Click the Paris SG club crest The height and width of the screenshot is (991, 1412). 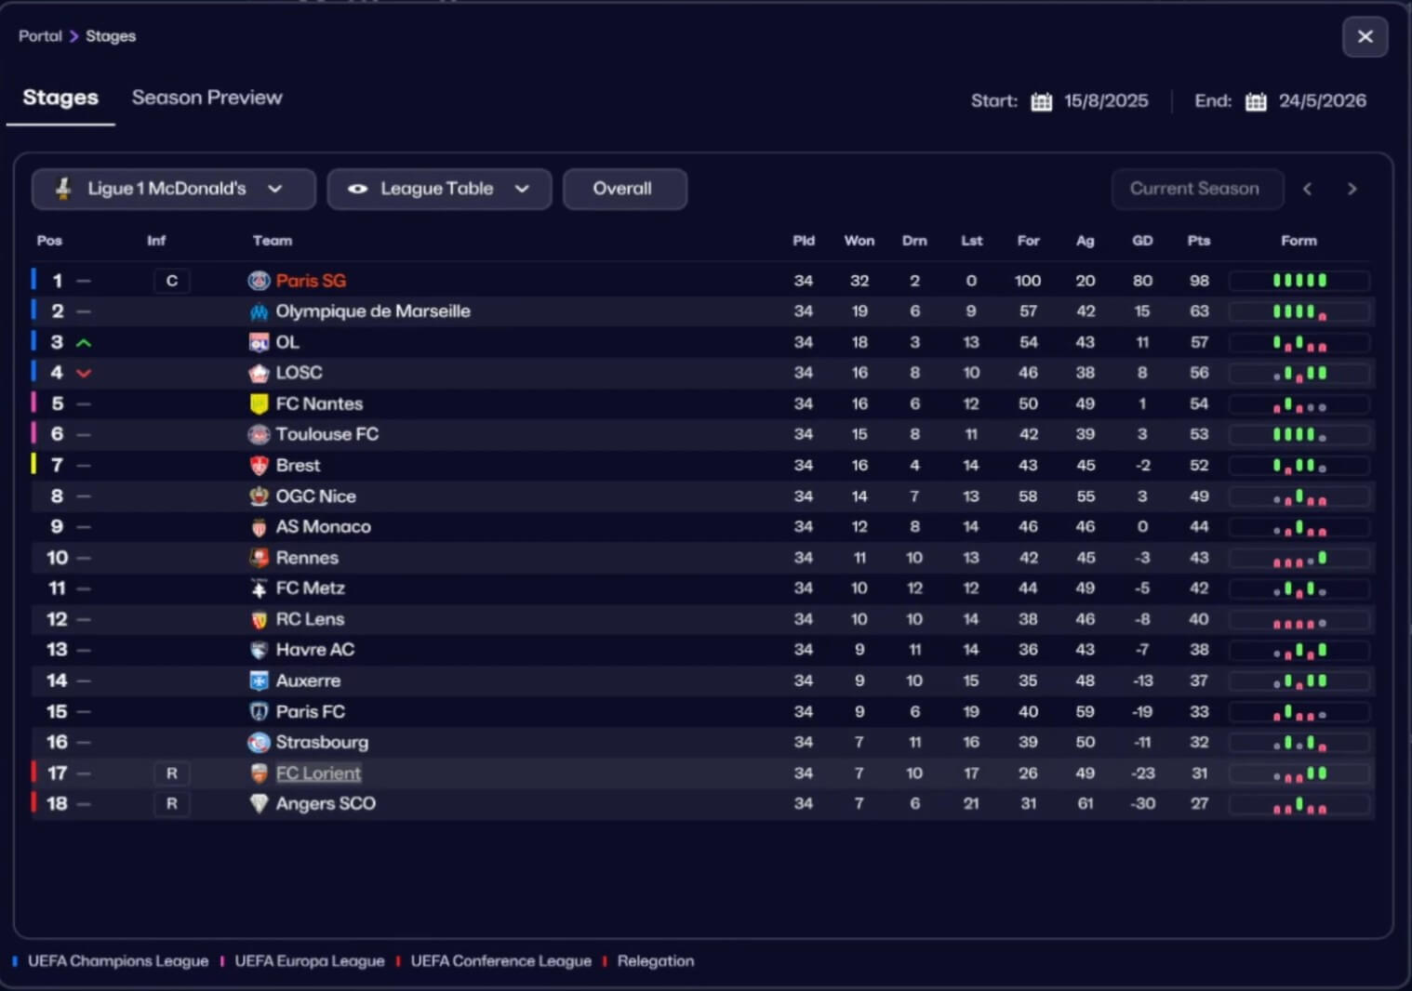coord(259,281)
